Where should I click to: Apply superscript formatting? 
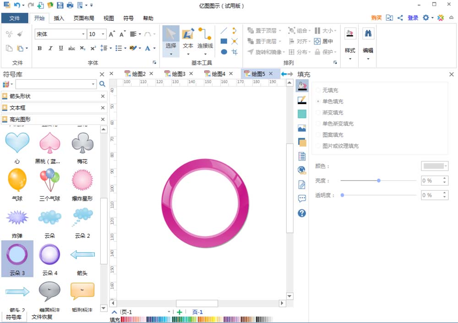tap(93, 48)
